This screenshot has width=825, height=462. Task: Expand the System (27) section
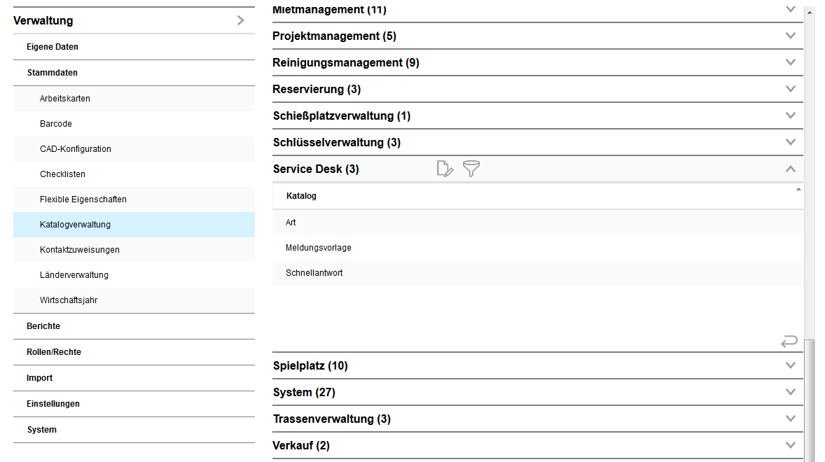point(791,392)
